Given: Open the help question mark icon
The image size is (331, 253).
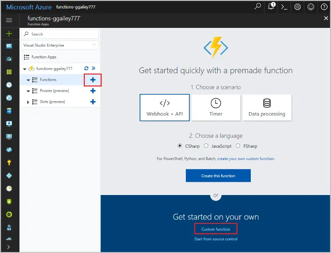Looking at the screenshot, I should click(x=324, y=7).
